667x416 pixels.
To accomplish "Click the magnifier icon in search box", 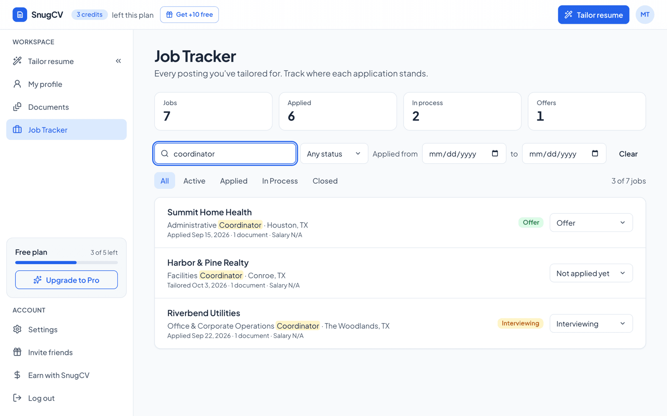I will [x=165, y=154].
